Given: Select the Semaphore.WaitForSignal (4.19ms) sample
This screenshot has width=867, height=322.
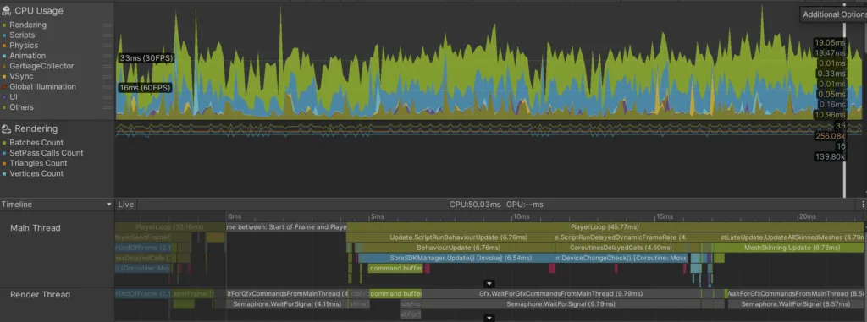Looking at the screenshot, I should pos(286,304).
